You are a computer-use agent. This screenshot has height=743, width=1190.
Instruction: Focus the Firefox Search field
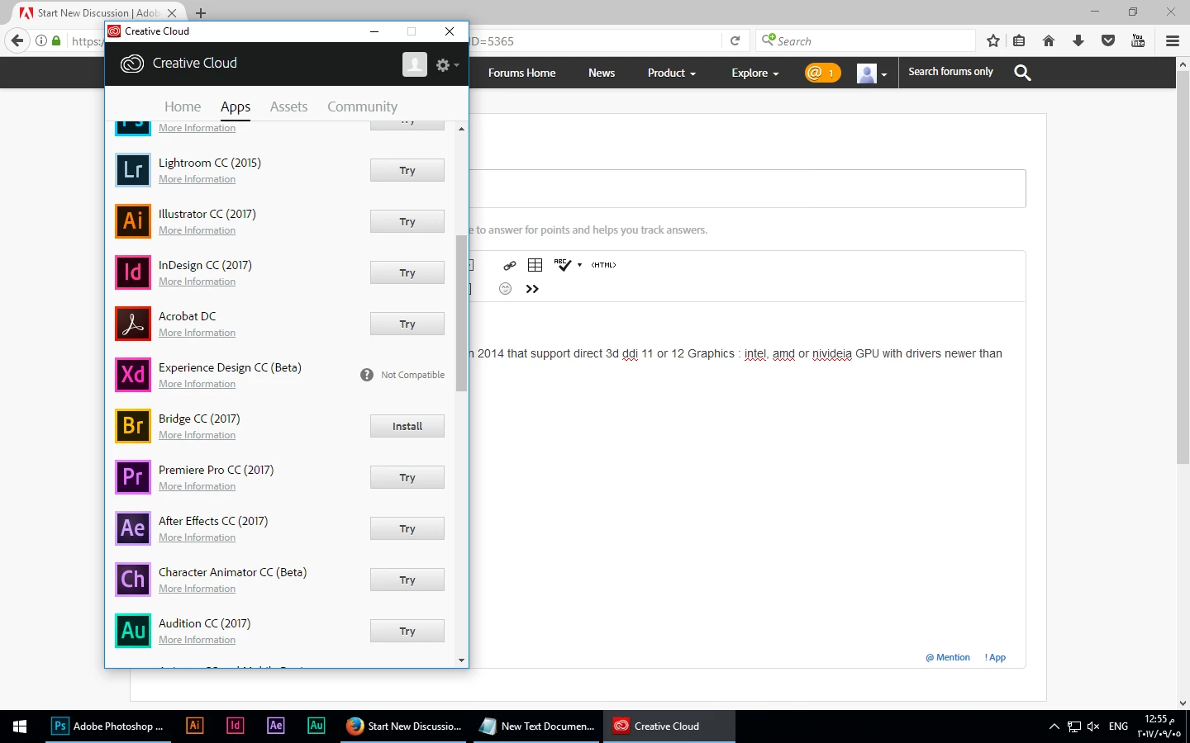coord(865,40)
